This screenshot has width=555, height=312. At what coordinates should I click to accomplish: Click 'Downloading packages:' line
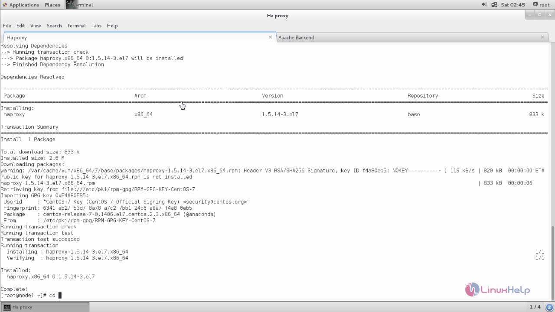point(33,165)
